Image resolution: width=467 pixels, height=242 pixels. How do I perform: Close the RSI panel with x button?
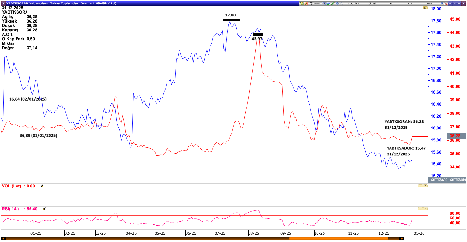coord(425,209)
